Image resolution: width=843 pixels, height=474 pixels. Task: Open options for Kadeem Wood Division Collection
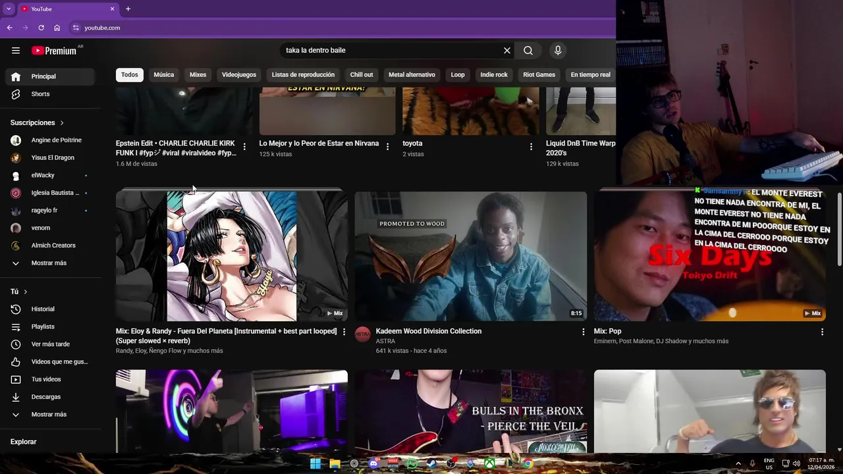pyautogui.click(x=583, y=332)
